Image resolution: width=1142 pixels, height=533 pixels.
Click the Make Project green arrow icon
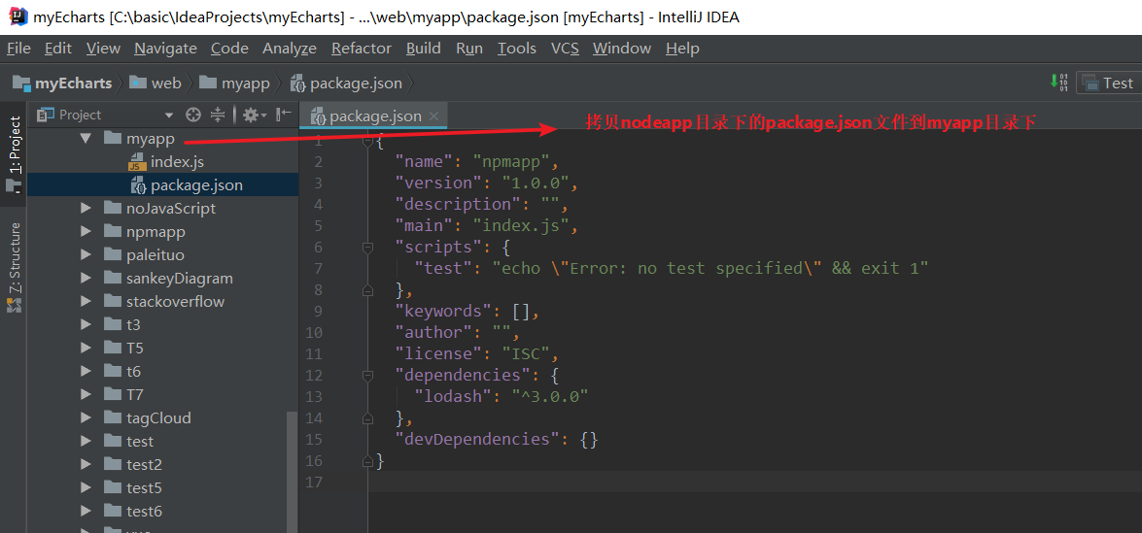click(1058, 82)
